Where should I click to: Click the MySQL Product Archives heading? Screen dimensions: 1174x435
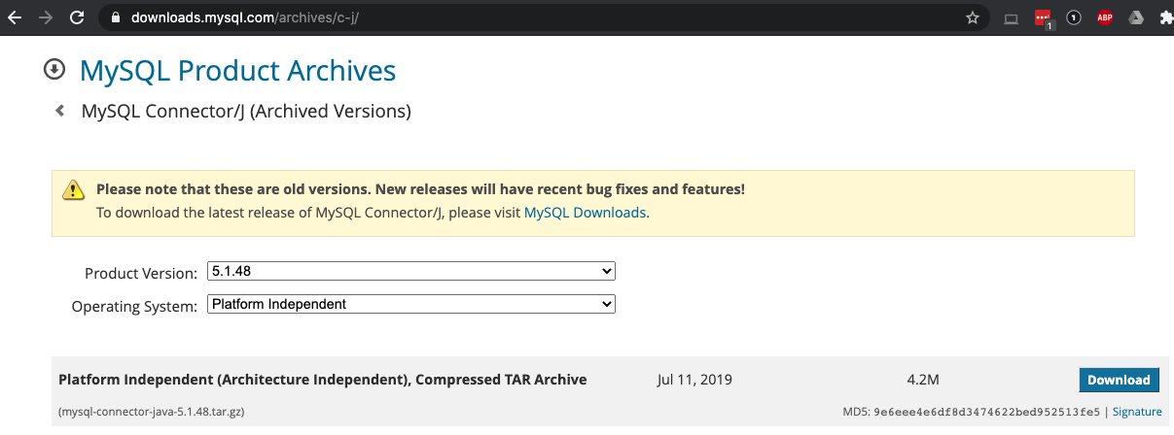237,71
